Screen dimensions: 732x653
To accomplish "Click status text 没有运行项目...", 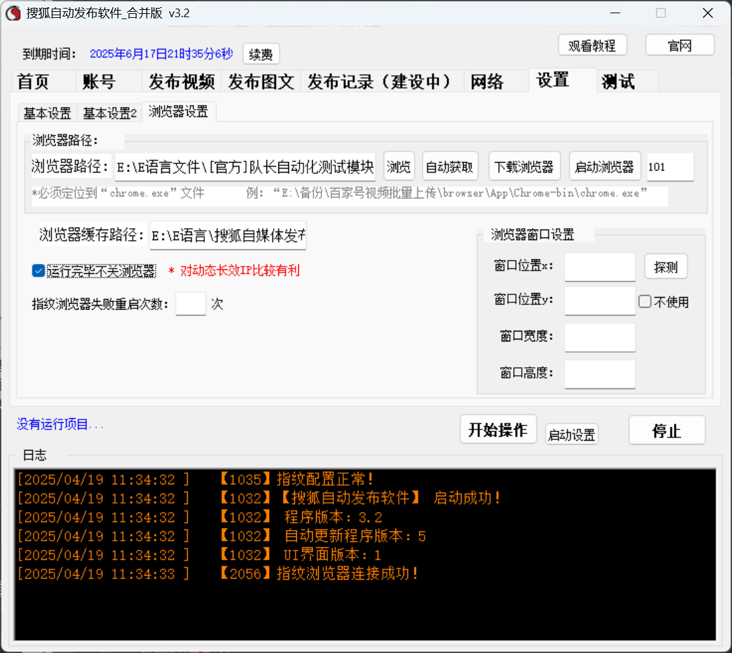I will point(60,424).
